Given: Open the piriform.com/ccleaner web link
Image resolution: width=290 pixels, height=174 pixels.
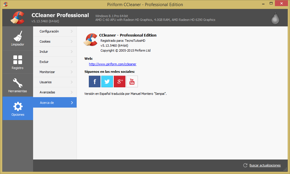Looking at the screenshot, I should point(112,64).
